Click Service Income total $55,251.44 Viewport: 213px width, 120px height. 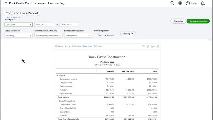click(x=153, y=93)
